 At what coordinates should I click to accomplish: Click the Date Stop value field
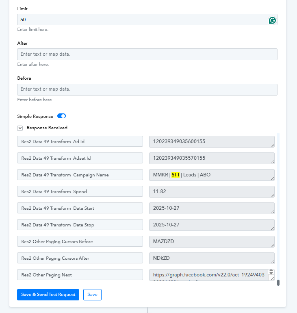(212, 225)
